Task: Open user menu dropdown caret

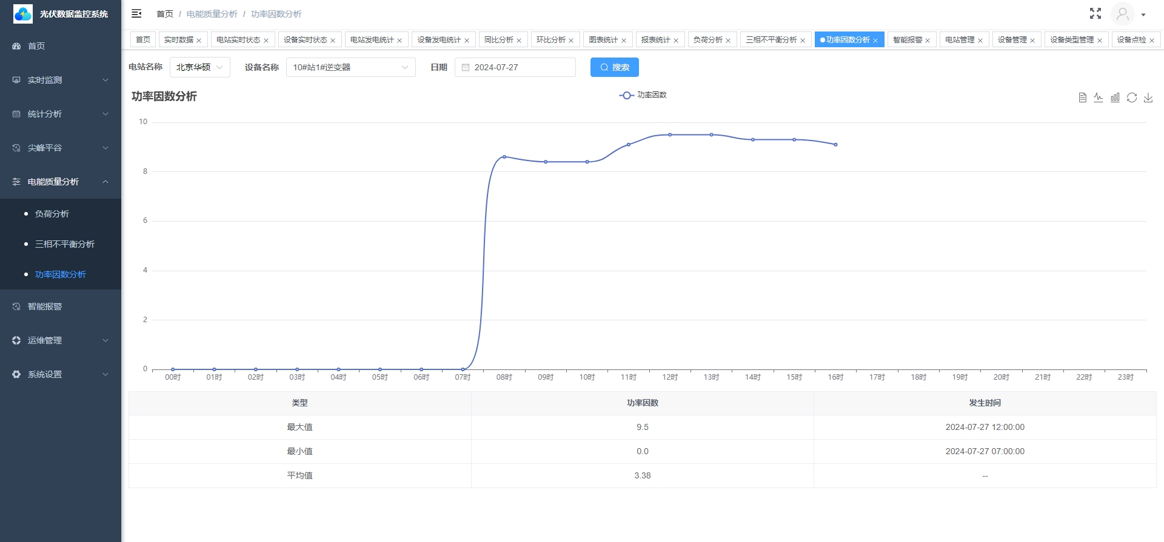Action: (x=1143, y=15)
